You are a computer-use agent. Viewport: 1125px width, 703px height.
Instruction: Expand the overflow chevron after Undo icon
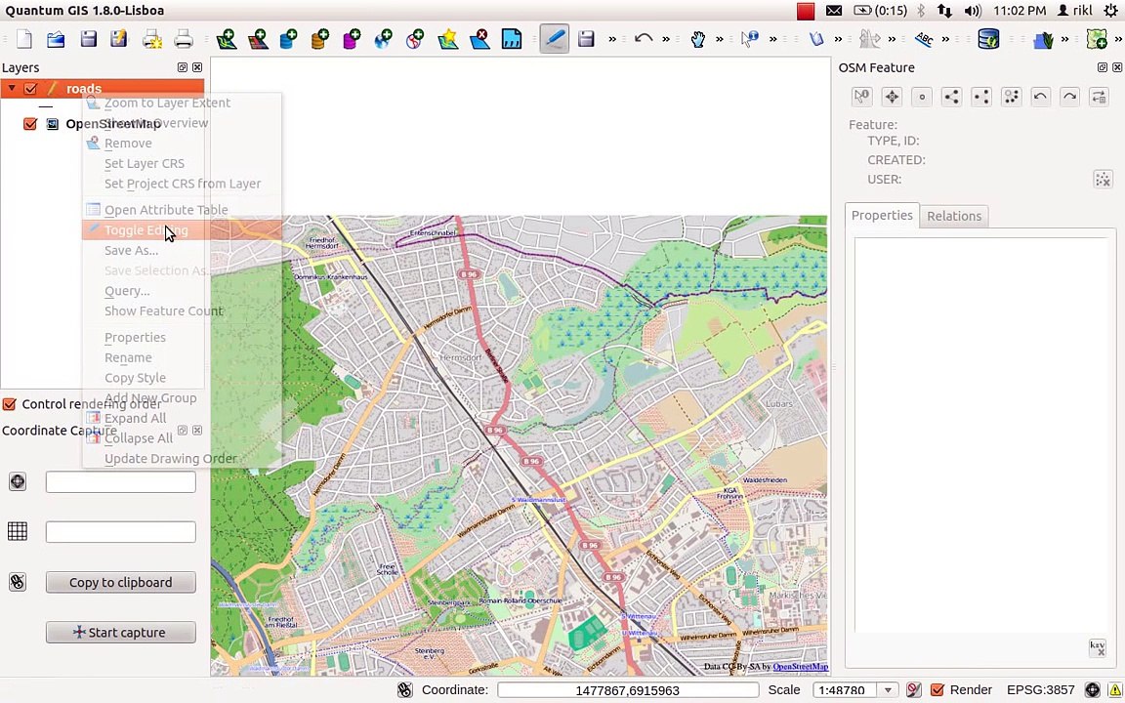[666, 39]
